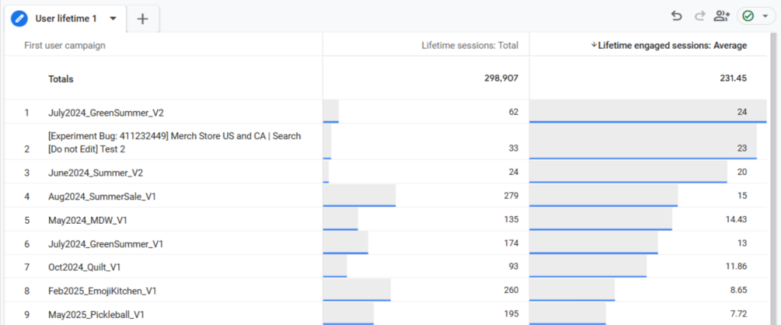Select the User lifetime 1 tab label
This screenshot has width=781, height=325.
[x=67, y=18]
